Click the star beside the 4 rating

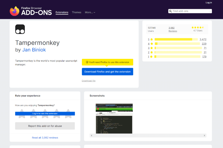pyautogui.click(x=152, y=44)
